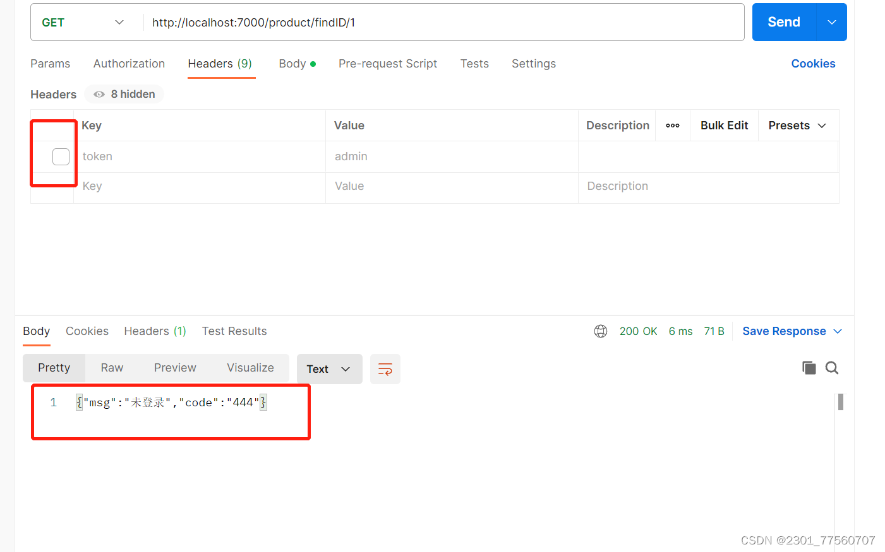Copy the response with the copy icon
Screen dimensions: 885x552
pyautogui.click(x=809, y=368)
